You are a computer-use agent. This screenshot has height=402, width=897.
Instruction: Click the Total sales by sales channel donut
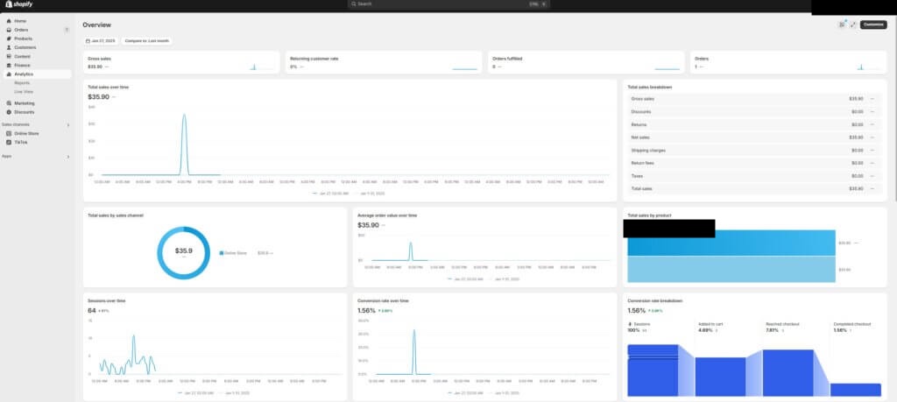(183, 251)
